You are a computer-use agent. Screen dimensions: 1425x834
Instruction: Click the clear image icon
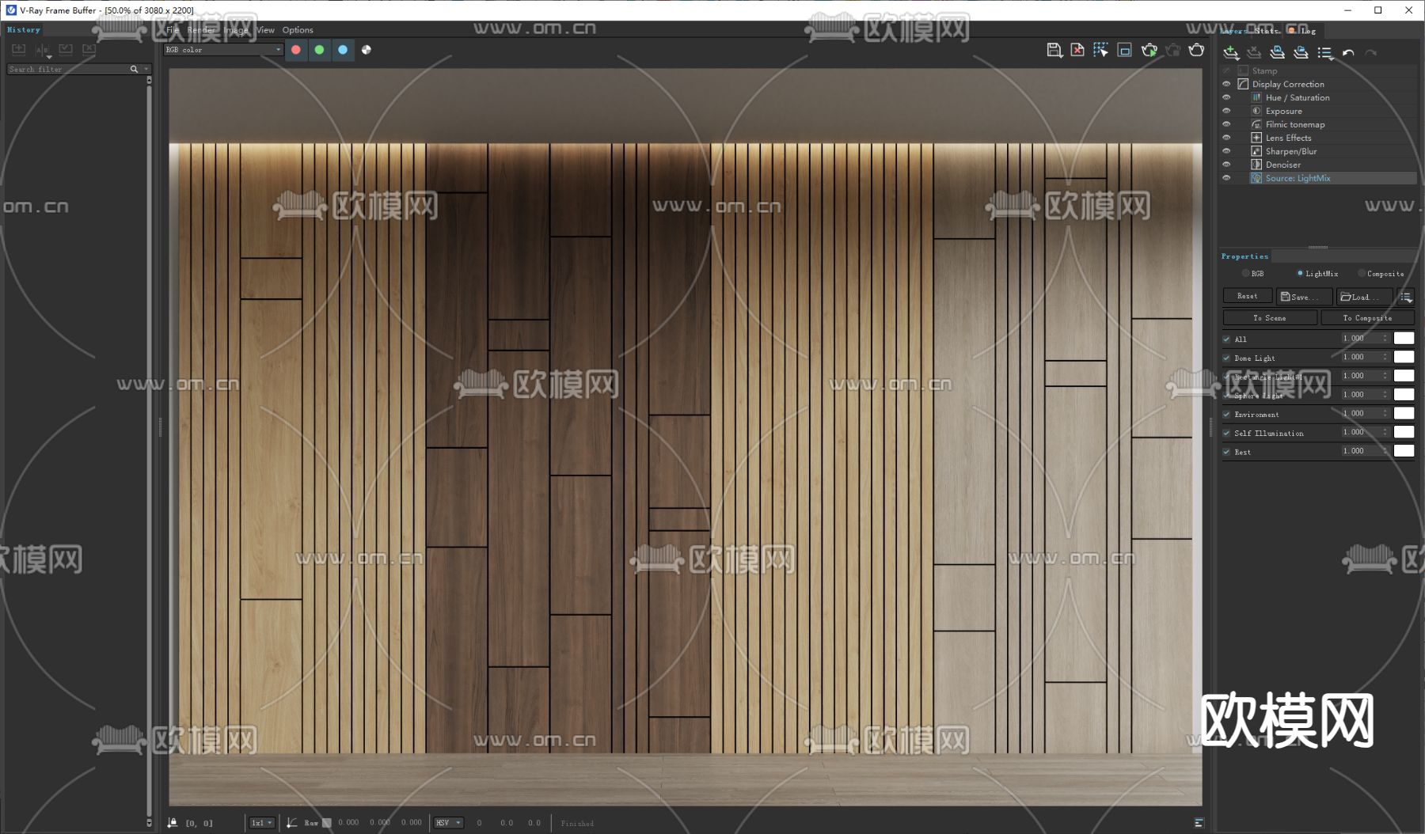1077,50
